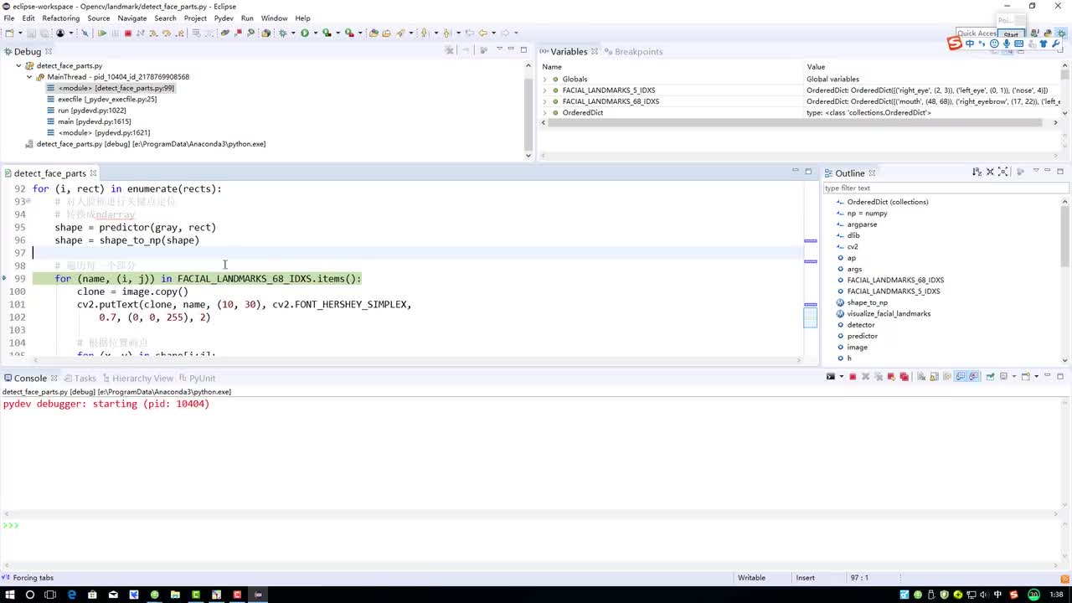Expand FACIAL_LANDMARKS_68_IDXS variable row
This screenshot has width=1072, height=603.
pos(545,101)
